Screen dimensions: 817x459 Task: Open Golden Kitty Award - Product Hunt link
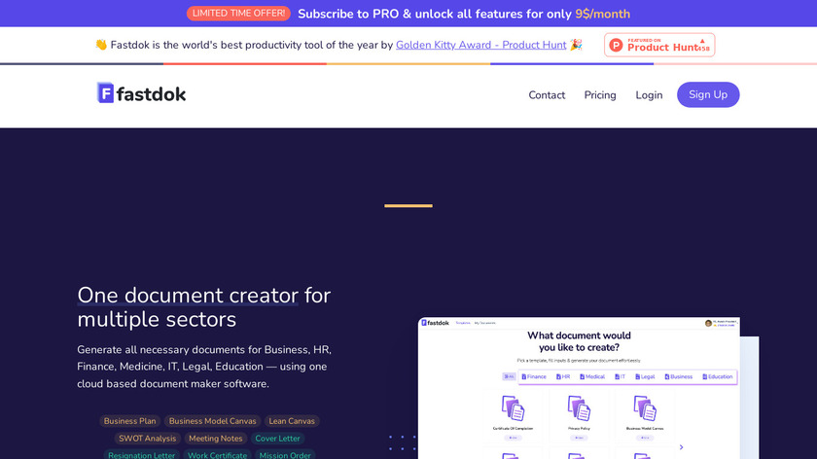480,45
